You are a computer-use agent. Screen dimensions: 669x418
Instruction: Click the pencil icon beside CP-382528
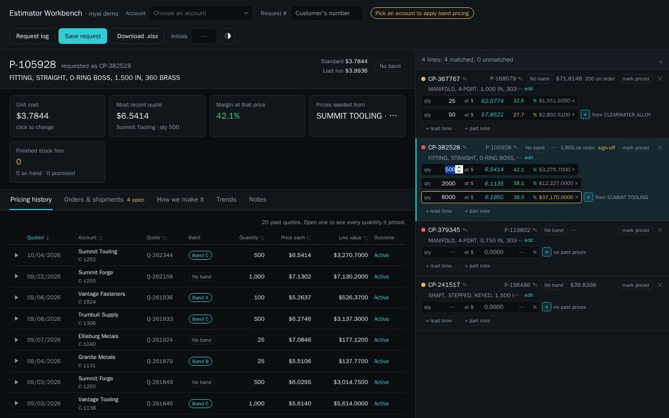465,148
